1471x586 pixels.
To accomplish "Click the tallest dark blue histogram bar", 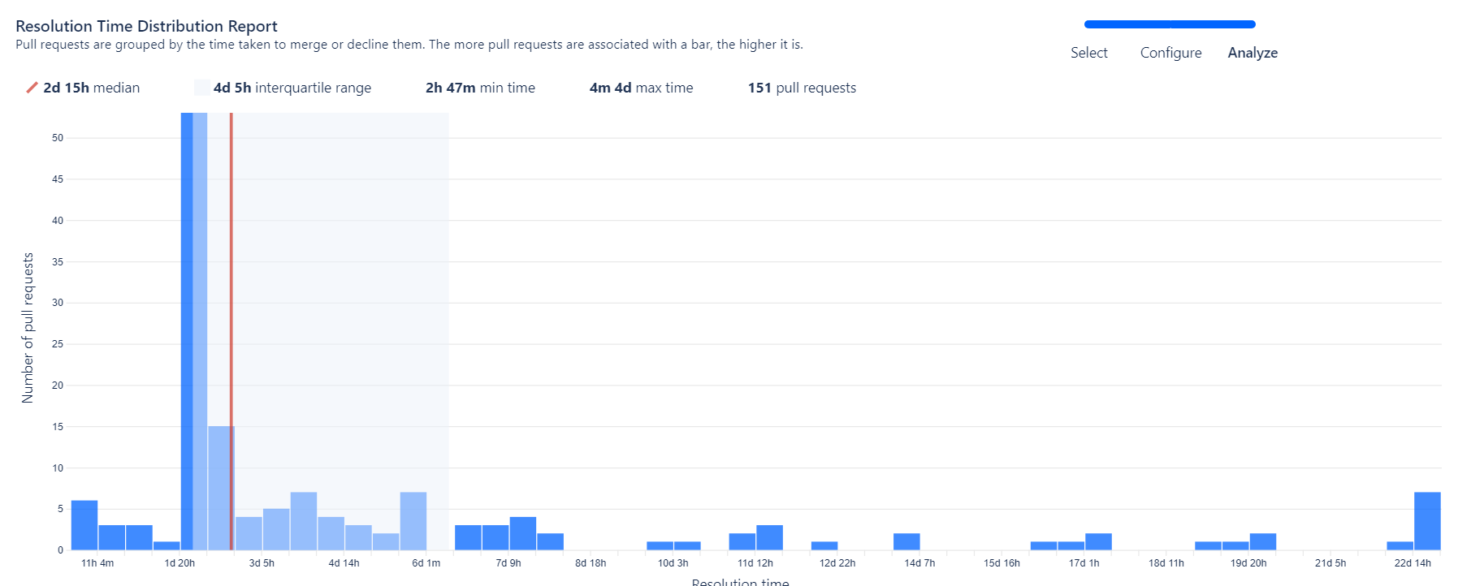I will tap(187, 325).
